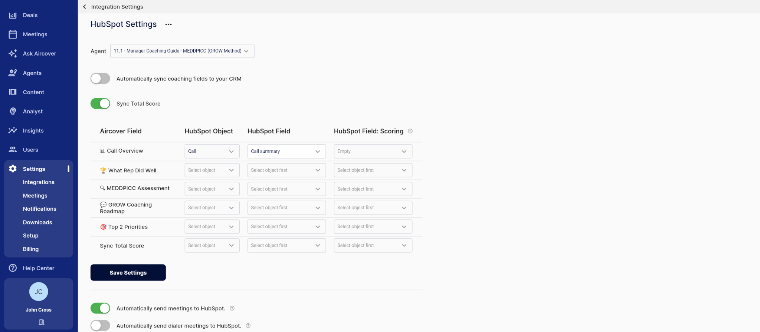Click the target icon beside Top 2 Priorities

(103, 227)
